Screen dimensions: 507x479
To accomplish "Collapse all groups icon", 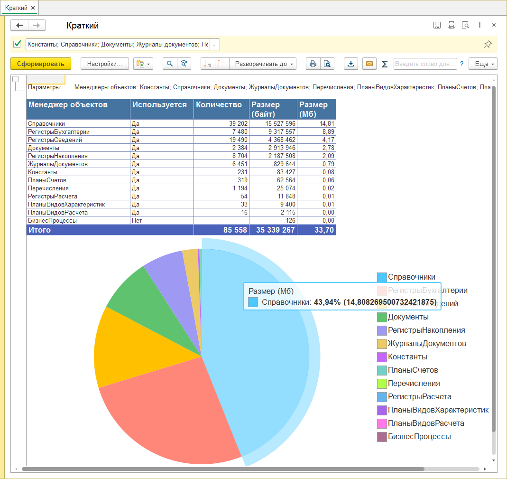I will pyautogui.click(x=208, y=64).
